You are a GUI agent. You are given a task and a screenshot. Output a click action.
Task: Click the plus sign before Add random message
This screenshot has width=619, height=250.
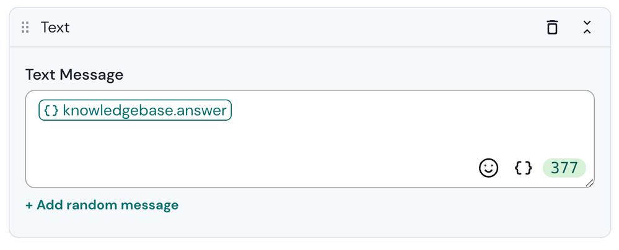pyautogui.click(x=29, y=205)
